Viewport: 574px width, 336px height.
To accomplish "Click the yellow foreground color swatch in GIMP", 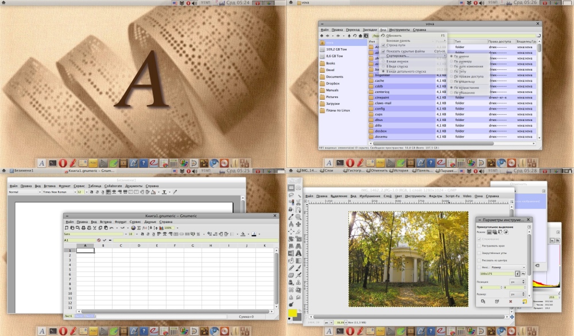I will pyautogui.click(x=292, y=313).
